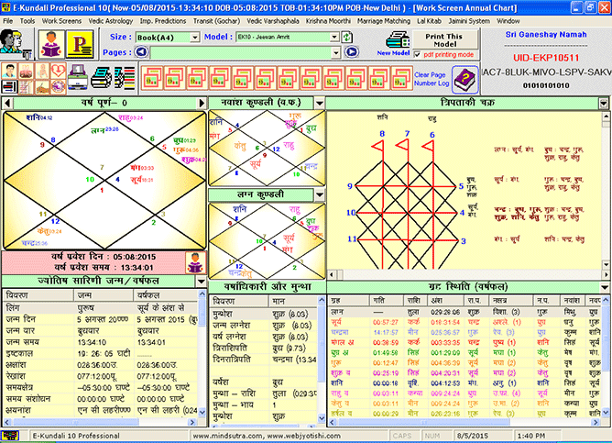Screen dimensions: 612x443
Task: Go to next page with blue right arrow
Action: click(352, 52)
